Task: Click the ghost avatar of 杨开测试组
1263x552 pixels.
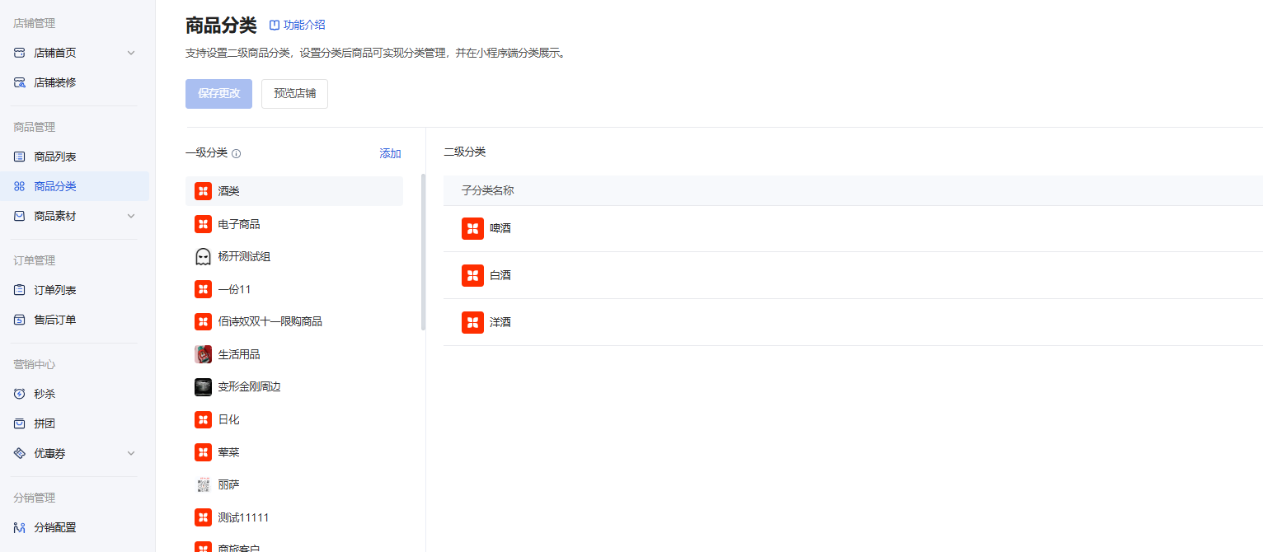Action: [x=203, y=256]
